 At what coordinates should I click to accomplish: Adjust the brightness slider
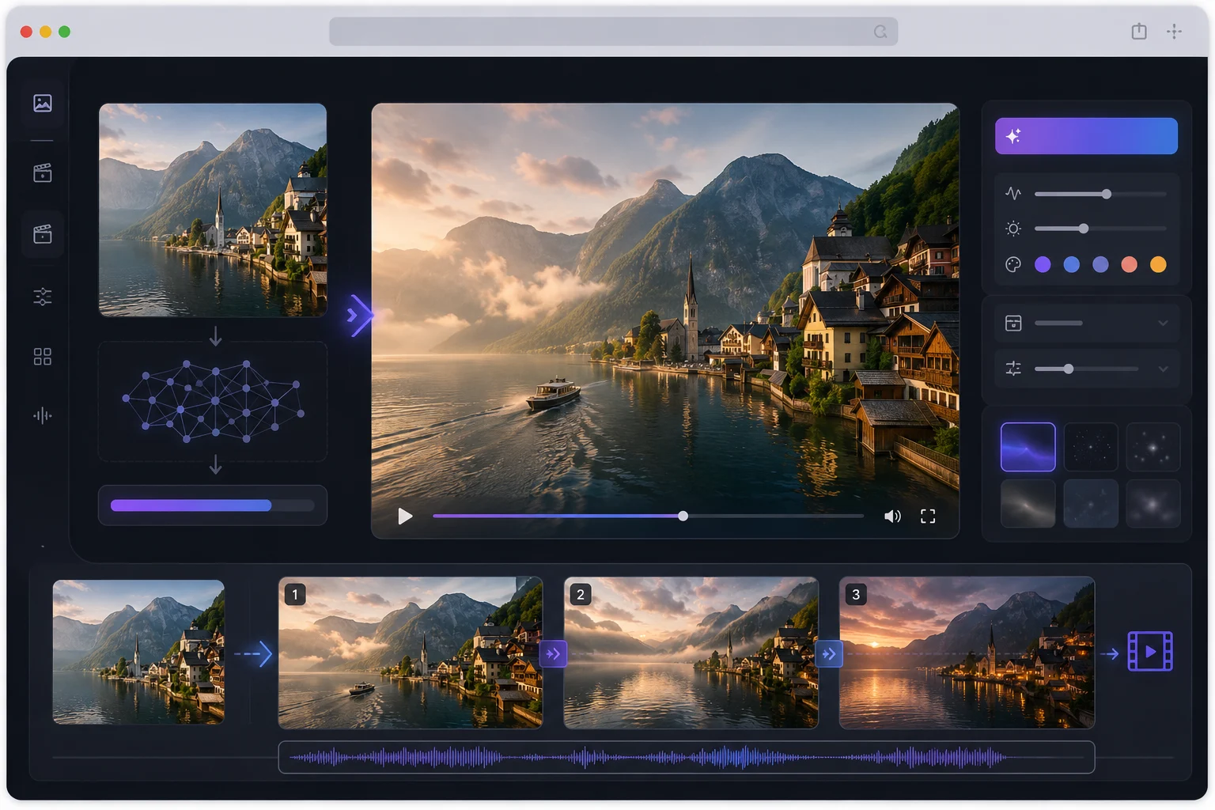1100,229
